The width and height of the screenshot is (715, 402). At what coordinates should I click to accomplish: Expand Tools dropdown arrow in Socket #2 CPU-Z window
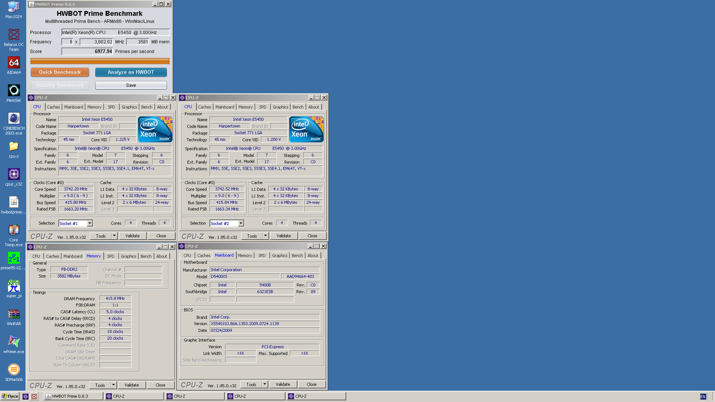click(x=266, y=236)
